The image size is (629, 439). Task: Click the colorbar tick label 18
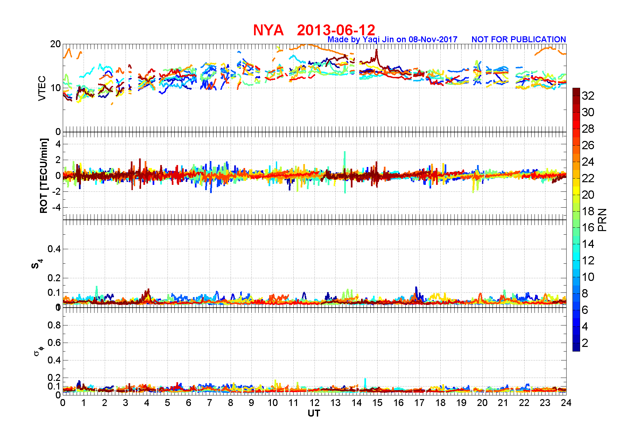click(x=588, y=211)
